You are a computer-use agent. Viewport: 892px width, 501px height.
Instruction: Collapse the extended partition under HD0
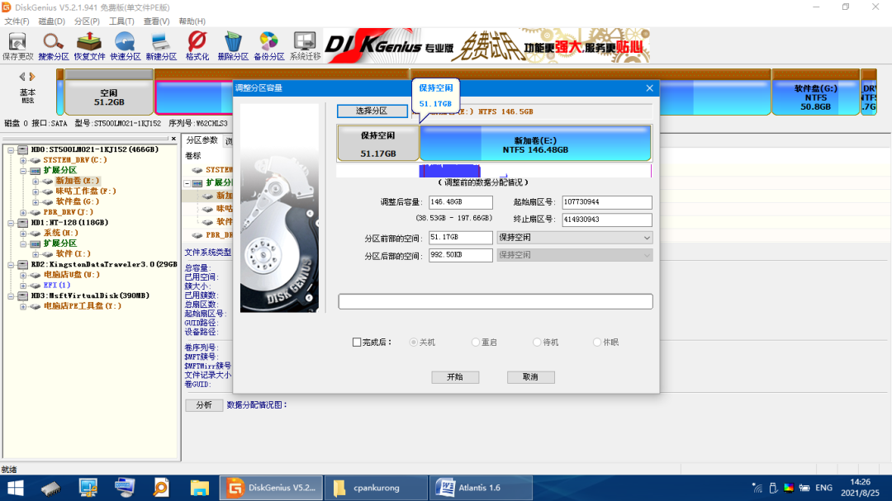tap(23, 171)
